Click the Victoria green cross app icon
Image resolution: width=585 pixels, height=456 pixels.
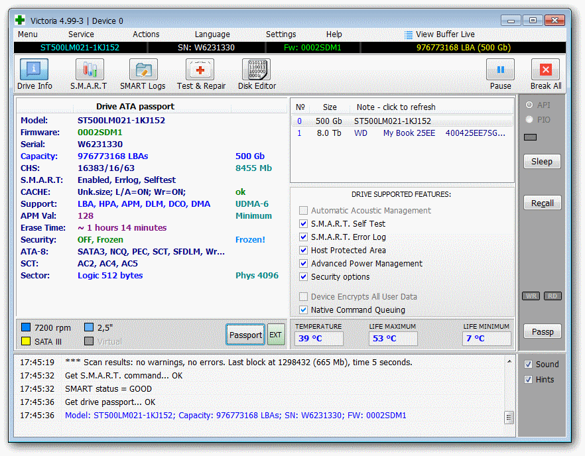[x=20, y=20]
